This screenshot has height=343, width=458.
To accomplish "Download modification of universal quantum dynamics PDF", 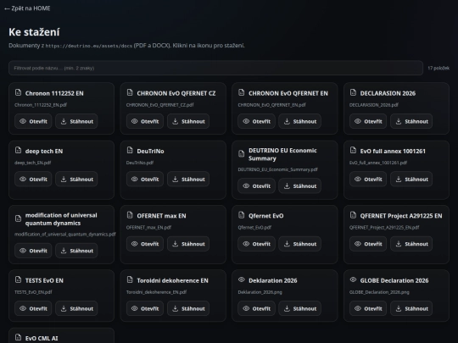I will click(x=76, y=251).
